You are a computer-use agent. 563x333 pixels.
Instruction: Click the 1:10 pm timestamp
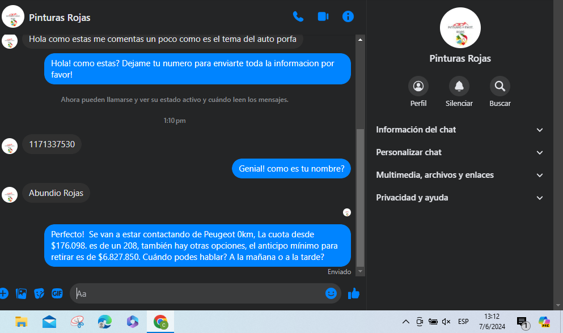[x=175, y=121]
